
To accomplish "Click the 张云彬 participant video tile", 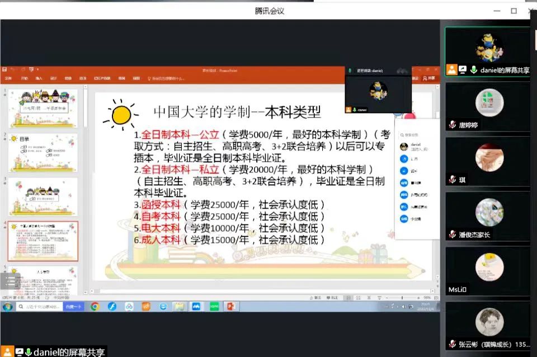I will click(488, 326).
